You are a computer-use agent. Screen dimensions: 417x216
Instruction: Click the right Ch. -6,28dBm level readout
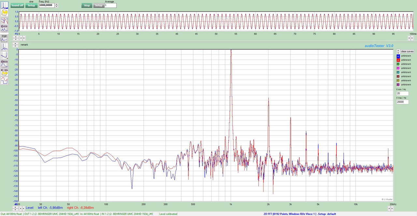80,208
